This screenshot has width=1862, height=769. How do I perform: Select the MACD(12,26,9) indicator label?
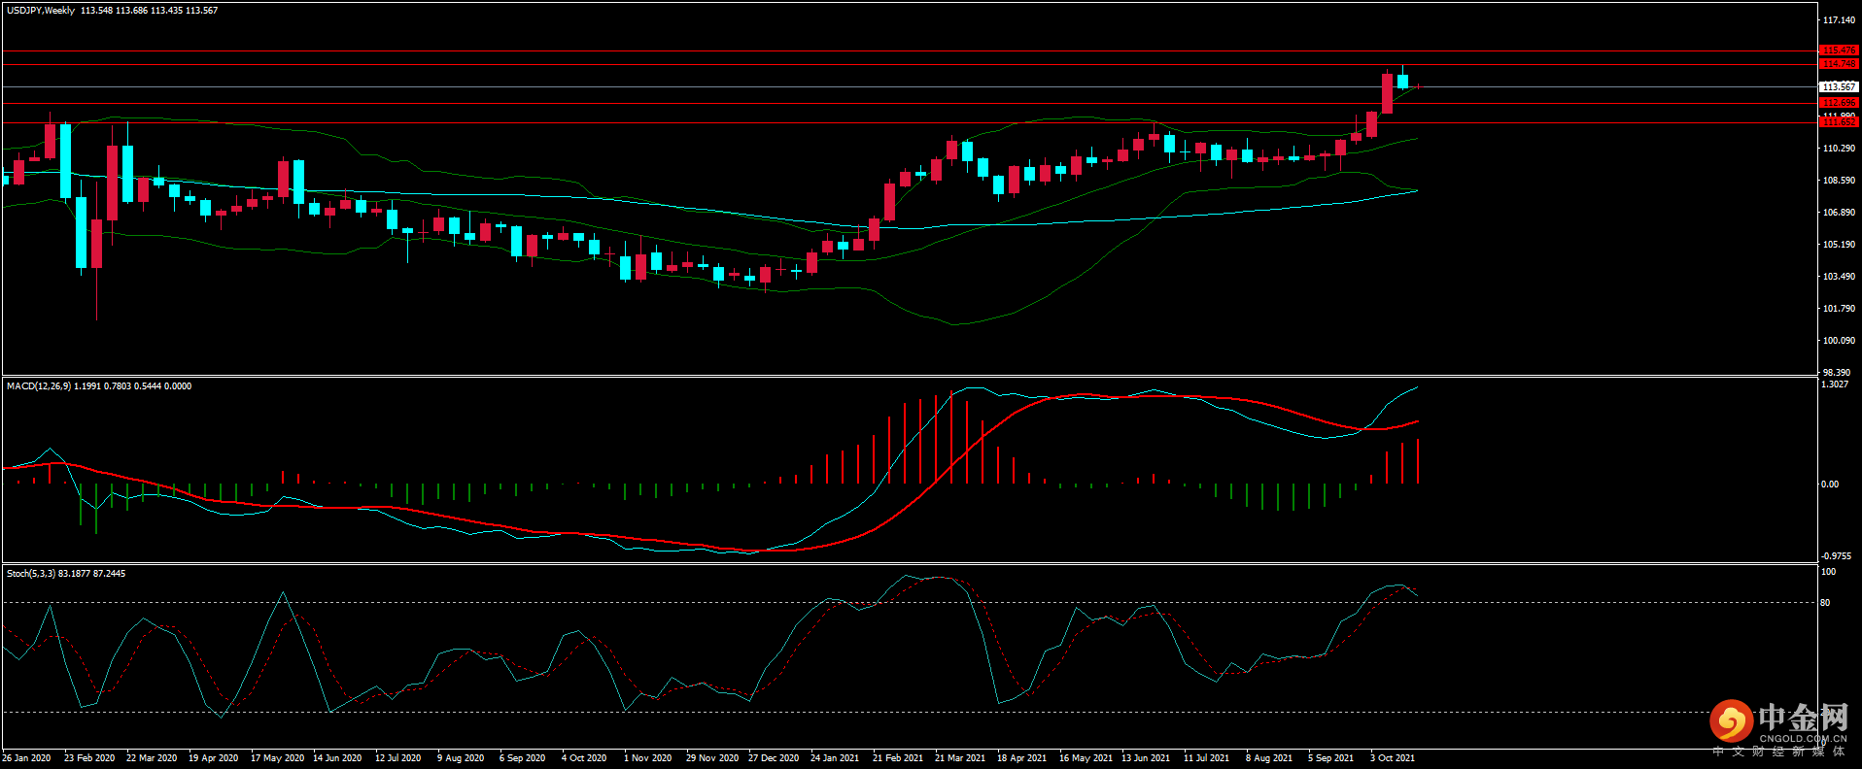[39, 386]
